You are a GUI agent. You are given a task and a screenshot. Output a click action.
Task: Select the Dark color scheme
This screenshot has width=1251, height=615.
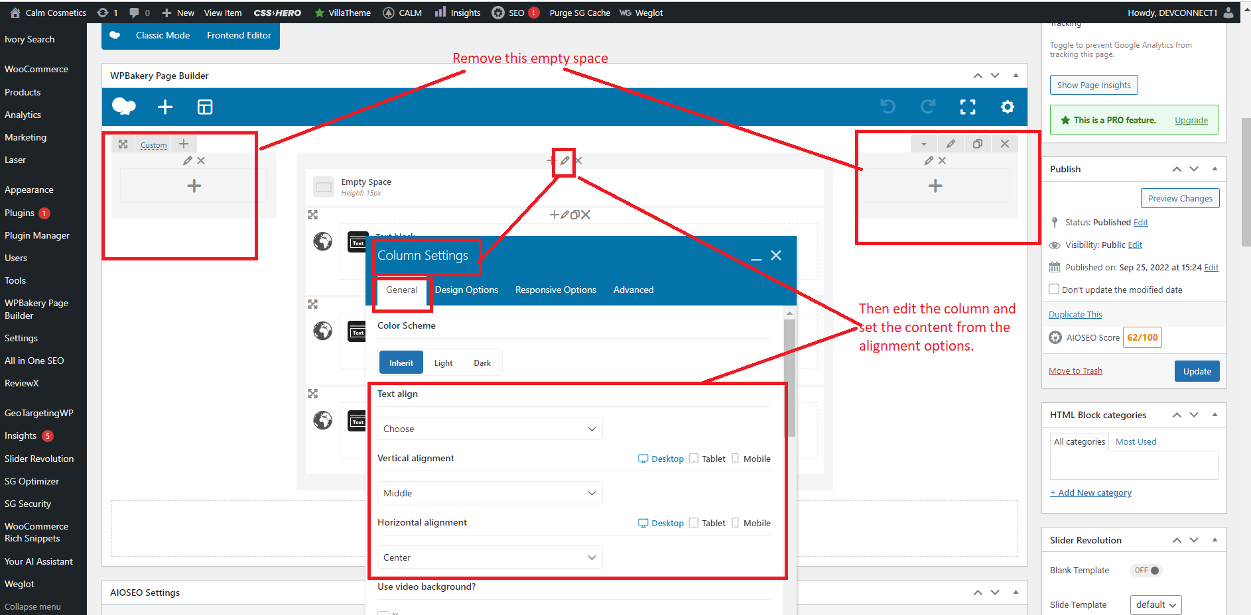pos(482,363)
